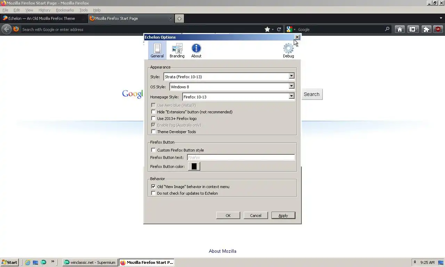Check Do not check for updates
Screen dimensions: 445x267
click(153, 193)
